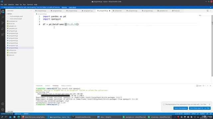The image size is (213, 119).
Task: Open the Run and Debug view
Action: (x=3, y=29)
